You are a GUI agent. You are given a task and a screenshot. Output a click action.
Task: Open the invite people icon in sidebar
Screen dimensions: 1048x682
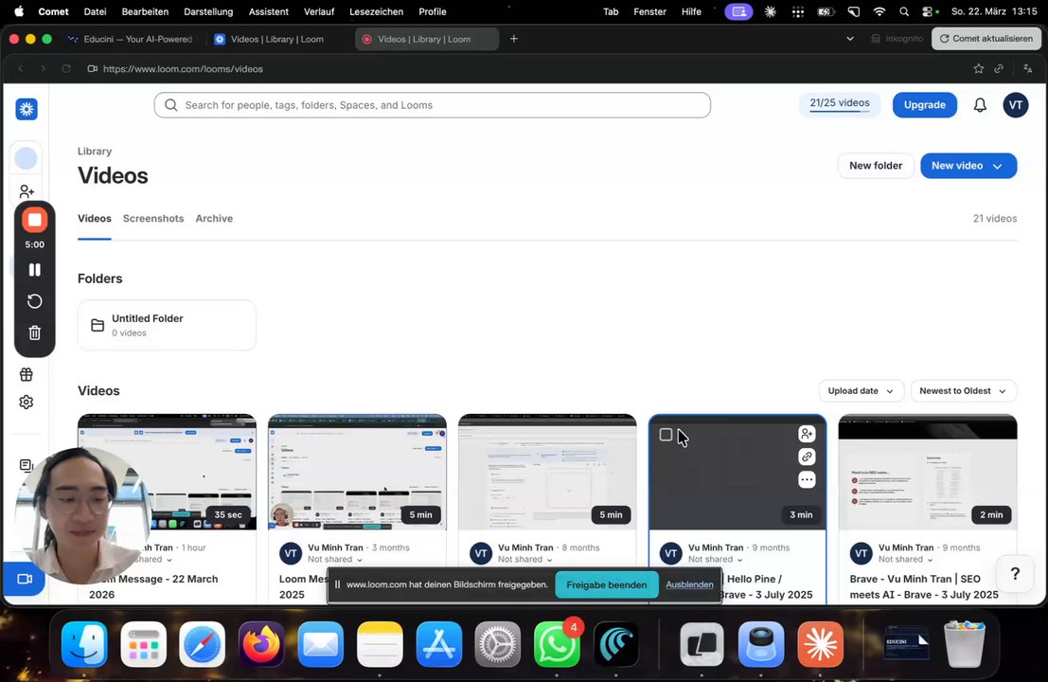click(27, 192)
